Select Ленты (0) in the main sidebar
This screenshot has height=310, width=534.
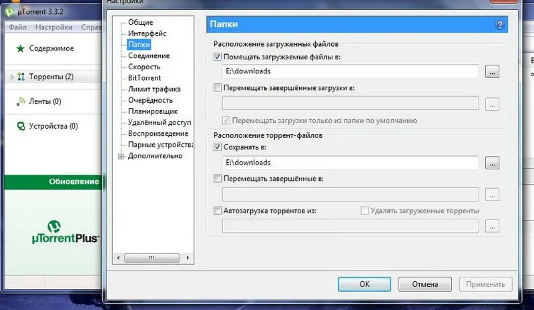(x=45, y=101)
